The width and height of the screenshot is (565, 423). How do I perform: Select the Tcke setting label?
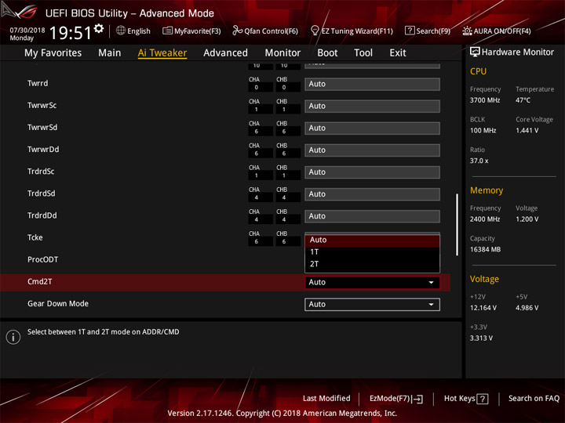click(35, 238)
